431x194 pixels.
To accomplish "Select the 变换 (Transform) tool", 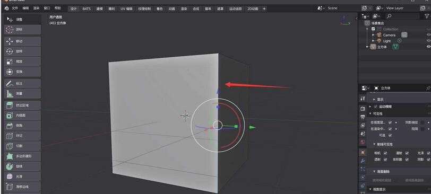I will [x=22, y=72].
